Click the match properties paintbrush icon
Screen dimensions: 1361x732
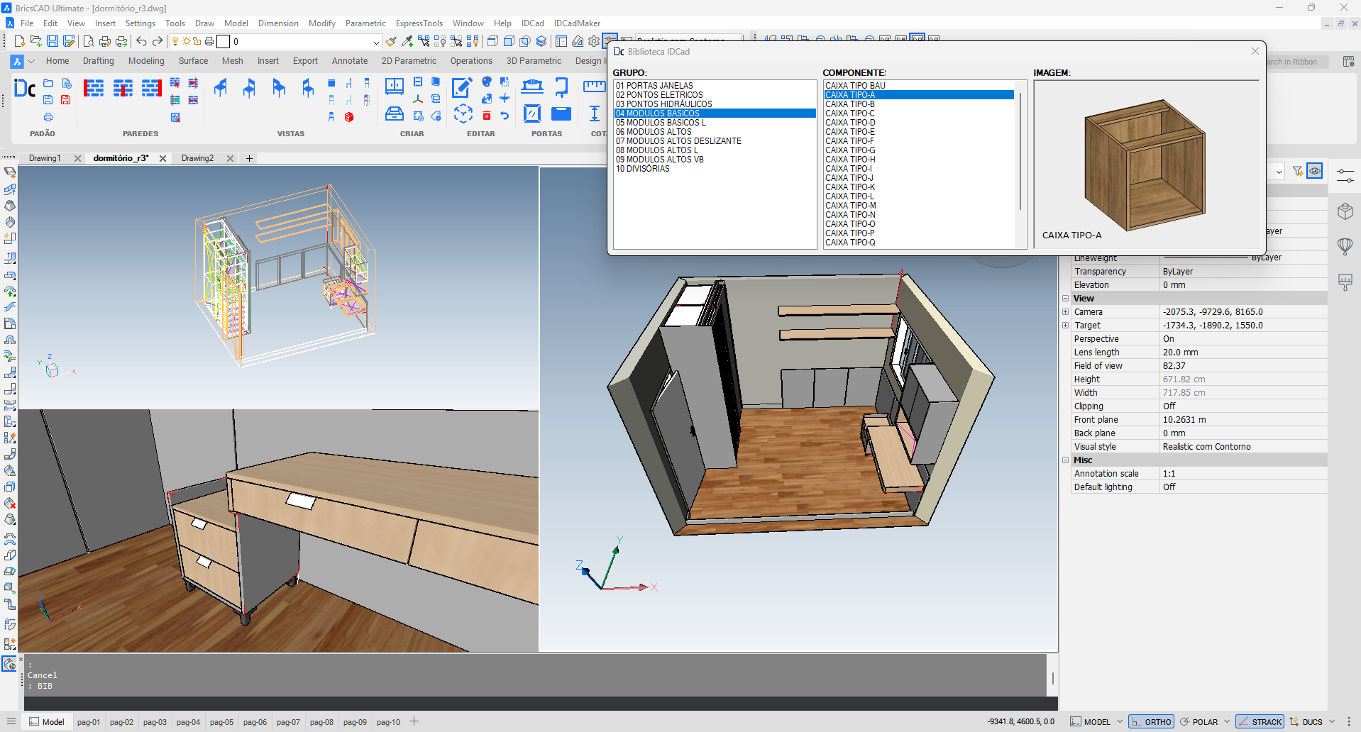391,41
